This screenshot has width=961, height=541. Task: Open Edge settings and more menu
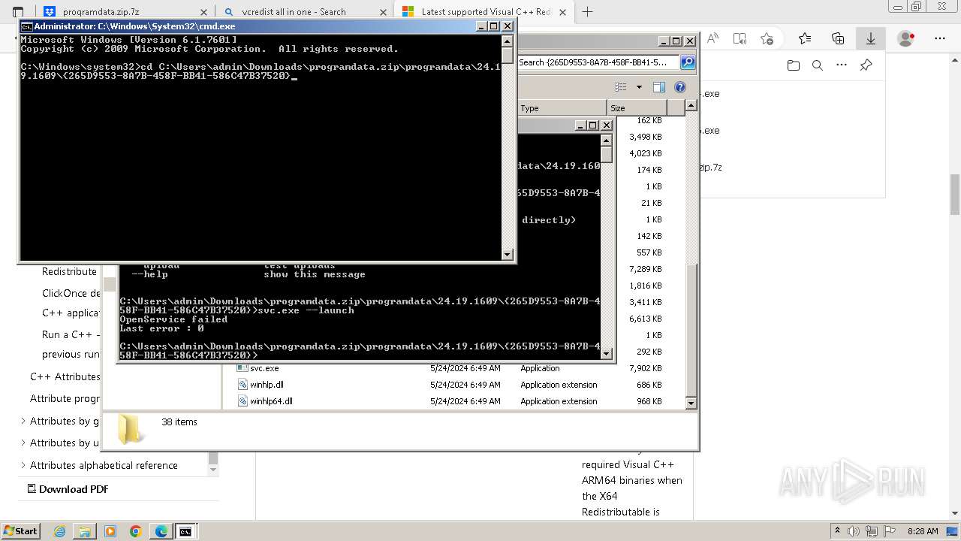click(x=938, y=38)
